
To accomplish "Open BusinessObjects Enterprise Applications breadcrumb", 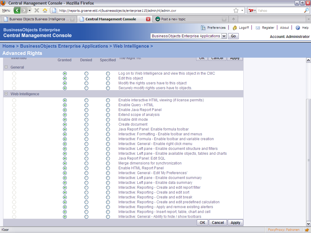I will pos(64,46).
